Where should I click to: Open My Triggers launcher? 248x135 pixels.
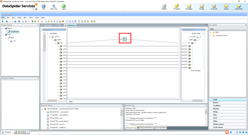pyautogui.click(x=189, y=6)
